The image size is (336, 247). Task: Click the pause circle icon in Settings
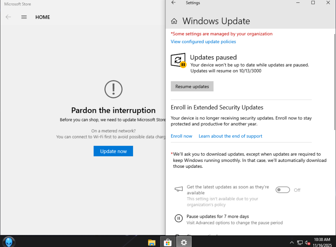(x=179, y=219)
